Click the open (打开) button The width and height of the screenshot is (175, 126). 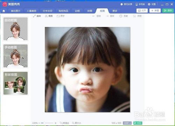[x=142, y=10]
